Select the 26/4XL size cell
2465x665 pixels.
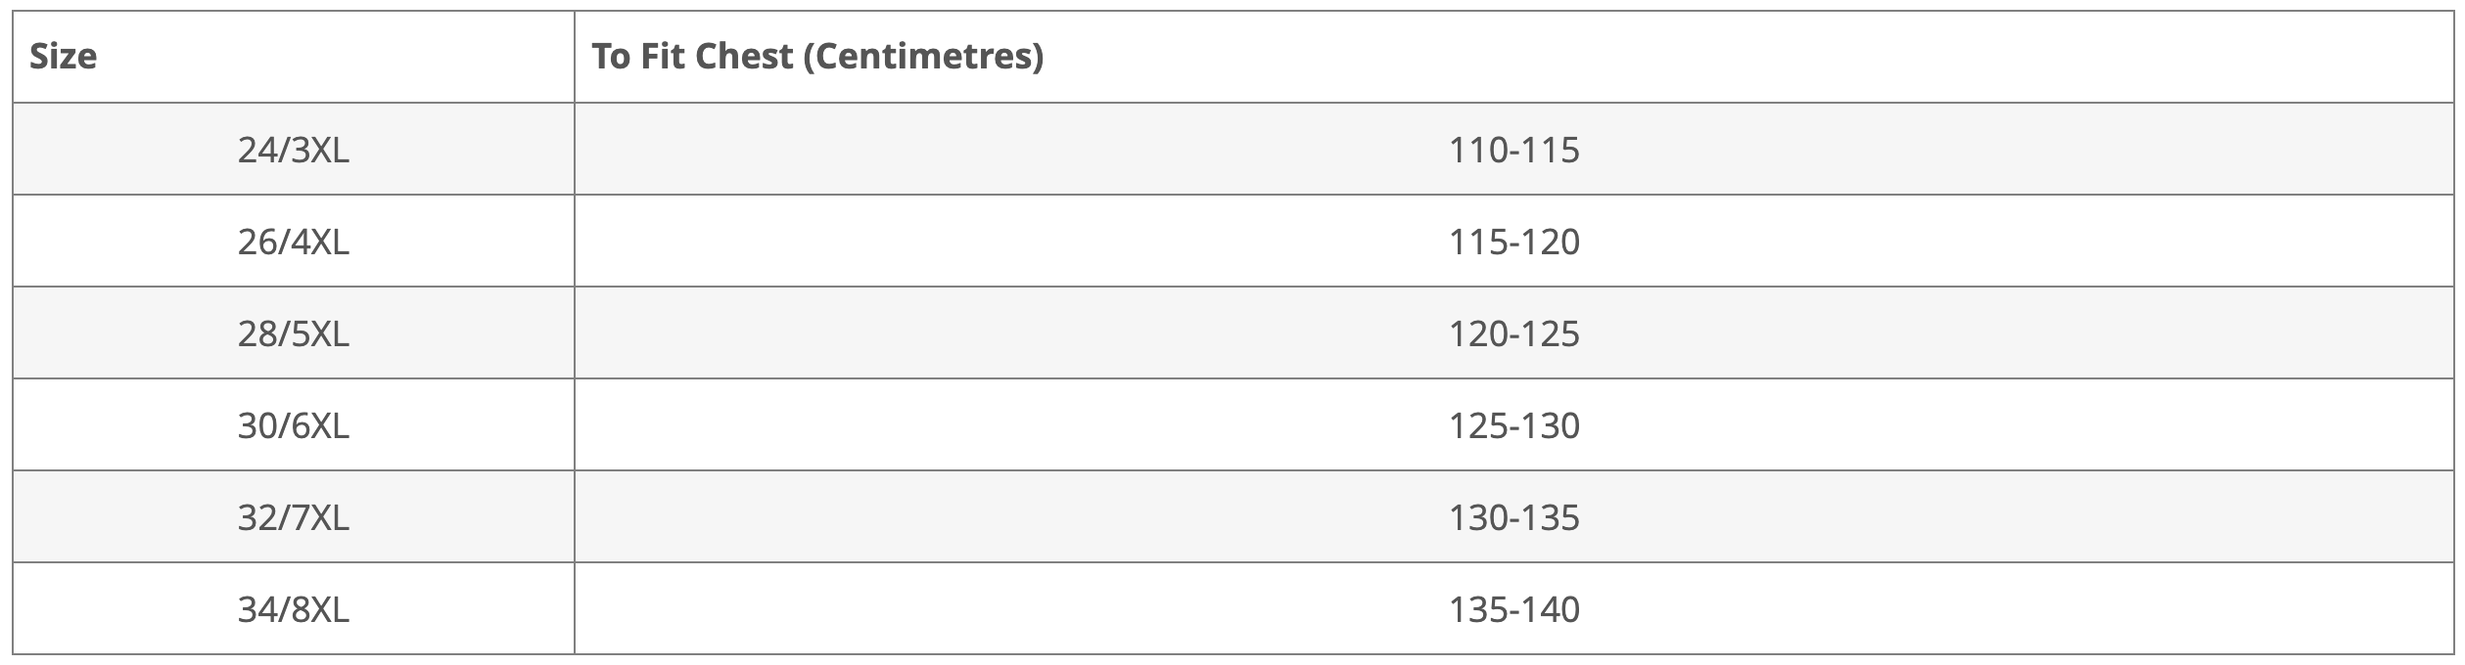coord(294,241)
